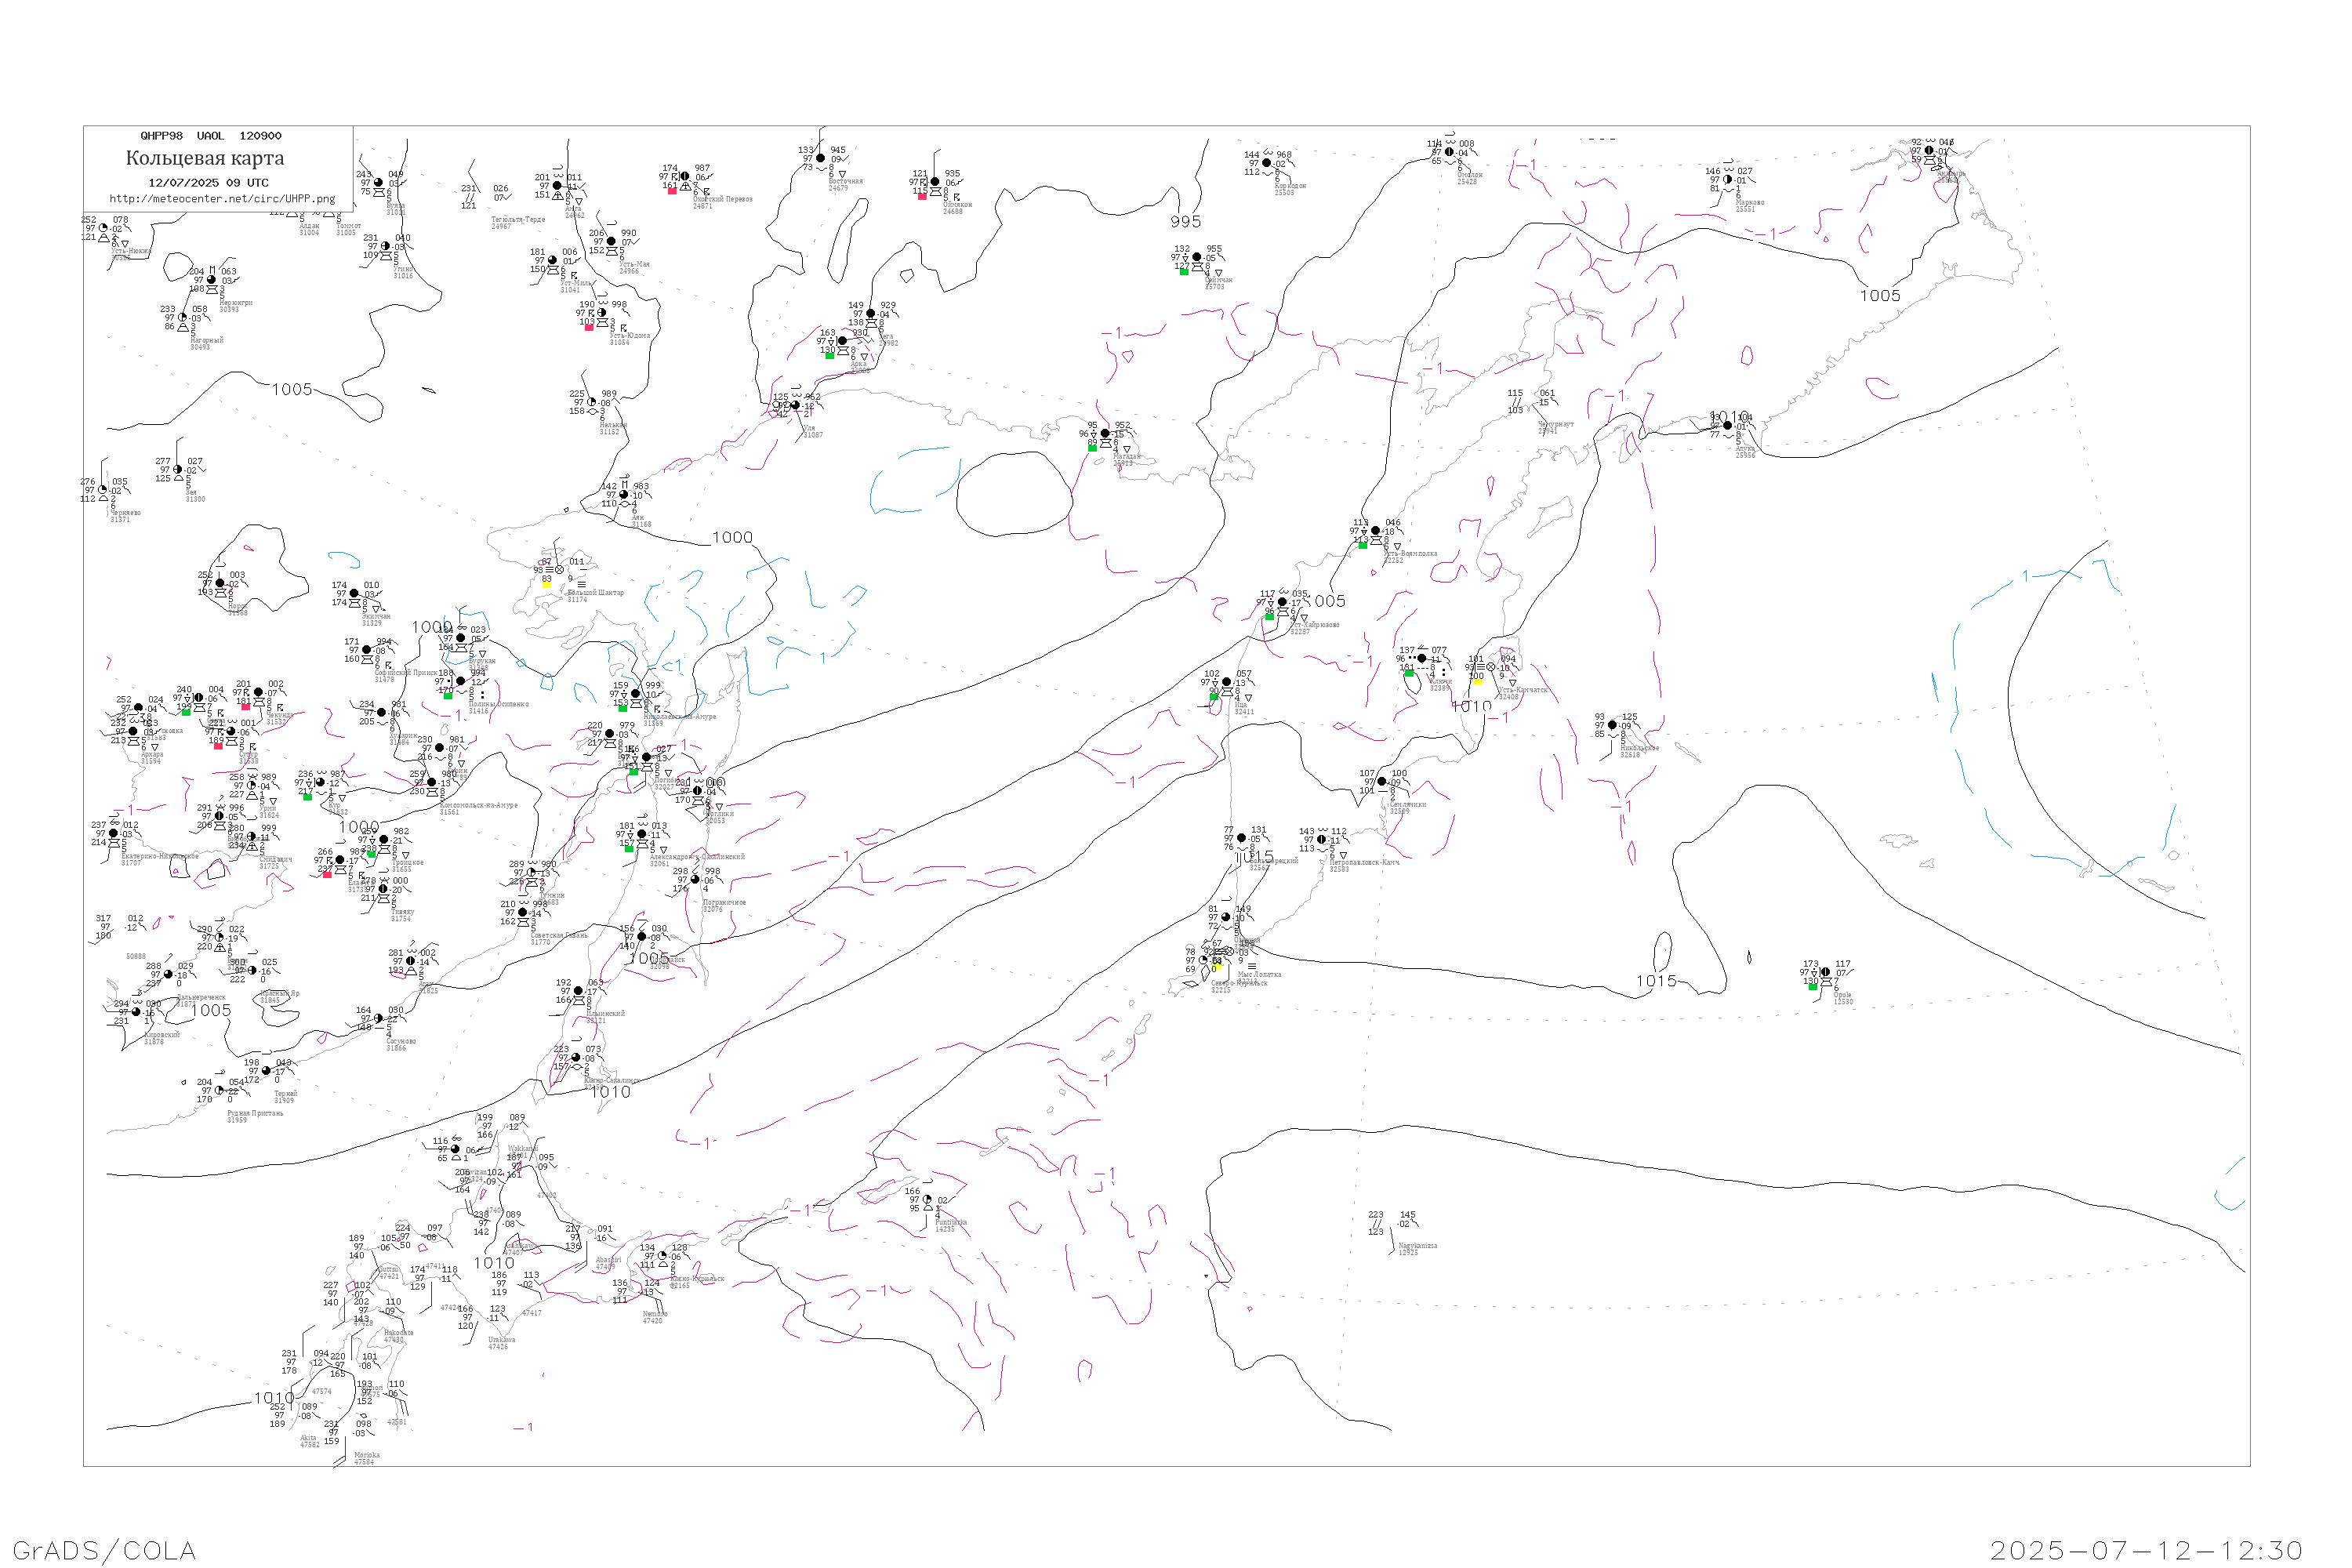Click the QHPP98 UAOL 120900 header code
Image resolution: width=2352 pixels, height=1568 pixels.
(211, 136)
